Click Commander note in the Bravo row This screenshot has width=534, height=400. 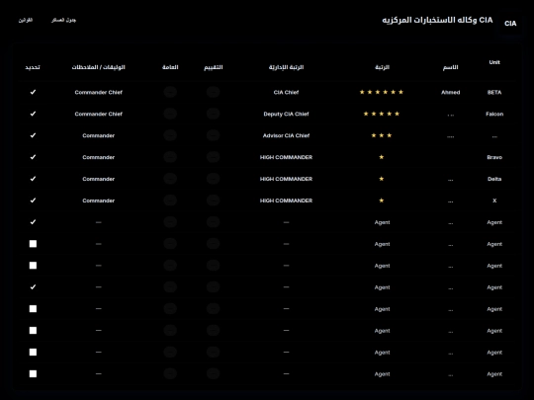pyautogui.click(x=99, y=157)
